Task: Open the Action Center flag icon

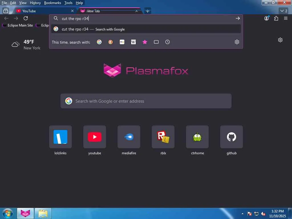Action: [x=250, y=214]
